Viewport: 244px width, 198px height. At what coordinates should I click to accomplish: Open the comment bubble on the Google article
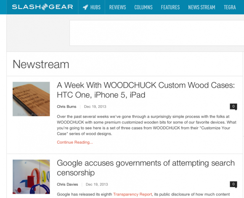(233, 185)
